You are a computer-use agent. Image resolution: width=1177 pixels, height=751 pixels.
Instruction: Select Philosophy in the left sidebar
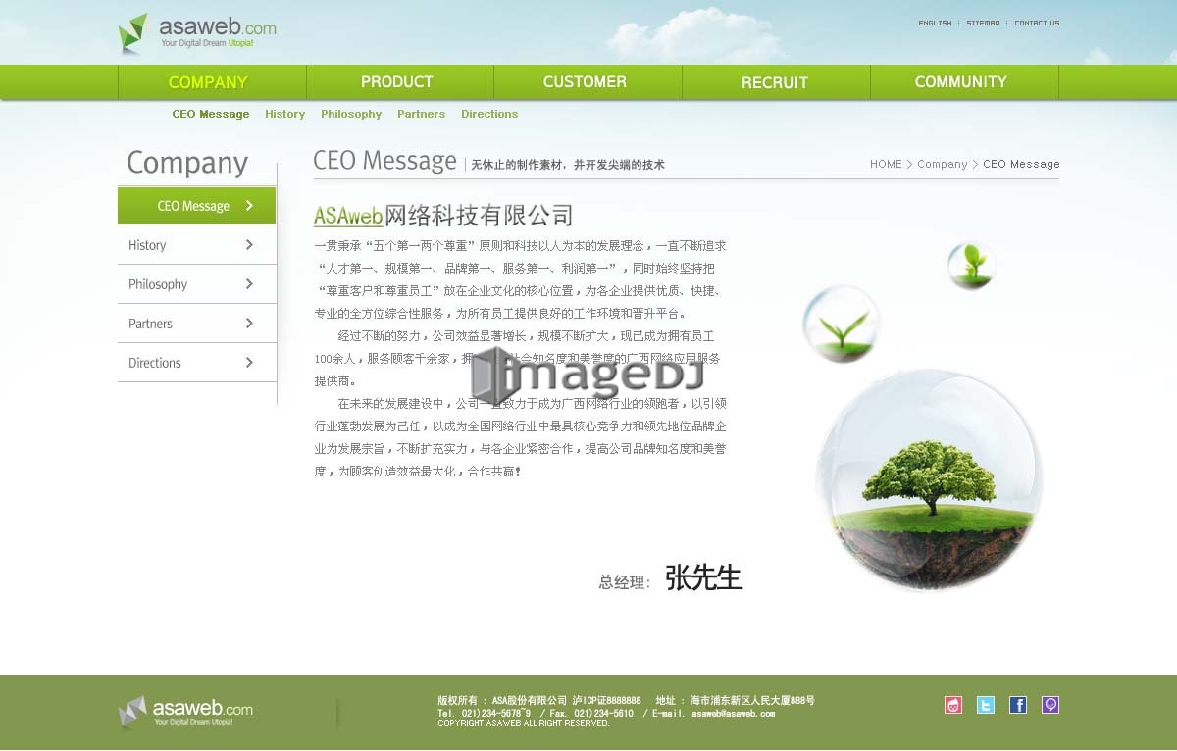click(196, 284)
